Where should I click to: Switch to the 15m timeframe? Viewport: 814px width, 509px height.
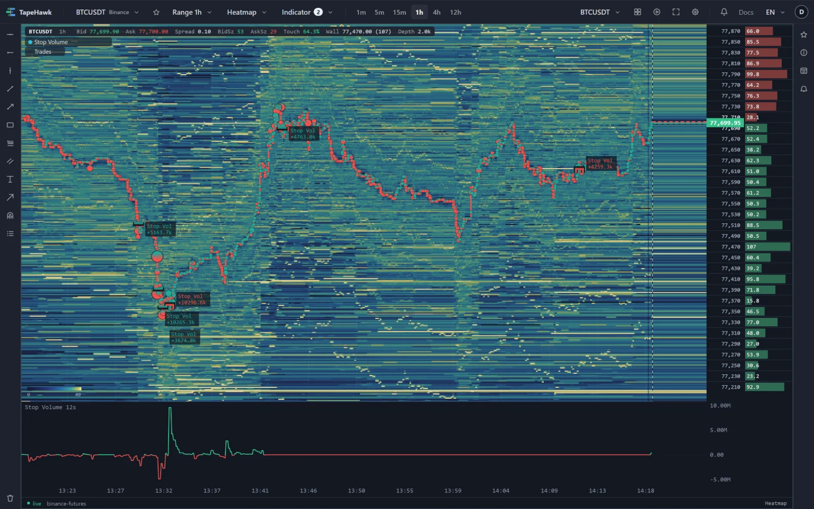(400, 13)
